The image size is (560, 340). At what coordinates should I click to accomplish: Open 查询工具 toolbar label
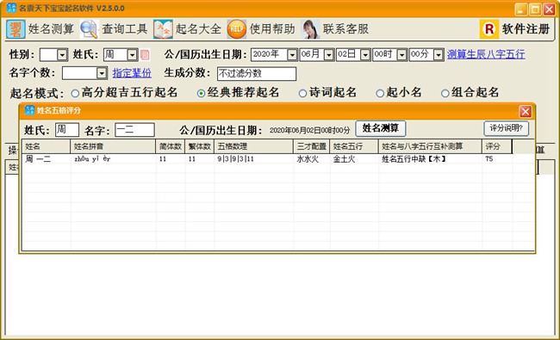125,29
